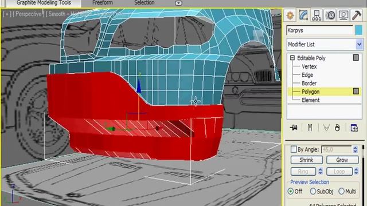Open the Motion panel tab
The height and width of the screenshot is (206, 367).
pos(330,15)
